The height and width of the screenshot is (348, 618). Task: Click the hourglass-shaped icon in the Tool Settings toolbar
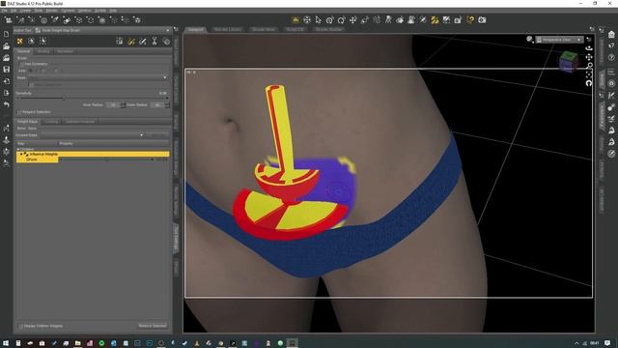(154, 41)
